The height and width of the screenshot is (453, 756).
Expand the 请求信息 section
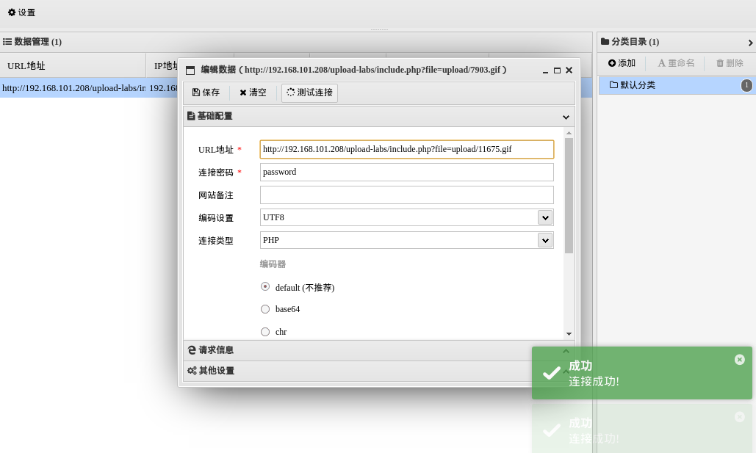(379, 350)
